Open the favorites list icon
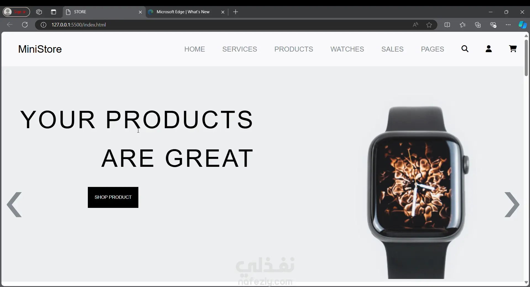 point(463,25)
